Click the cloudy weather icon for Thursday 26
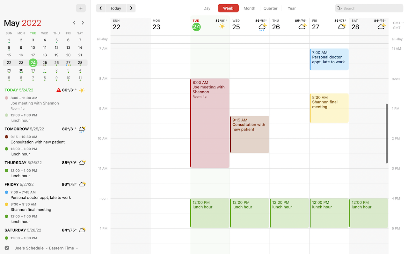 pyautogui.click(x=302, y=26)
